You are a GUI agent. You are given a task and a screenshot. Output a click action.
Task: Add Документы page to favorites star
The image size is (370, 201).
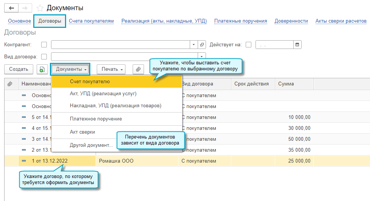pyautogui.click(x=40, y=8)
